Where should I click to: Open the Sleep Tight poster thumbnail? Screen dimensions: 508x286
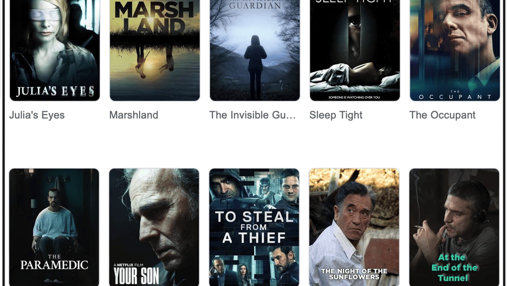355,50
